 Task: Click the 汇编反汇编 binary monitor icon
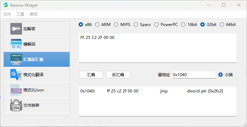click(16, 60)
